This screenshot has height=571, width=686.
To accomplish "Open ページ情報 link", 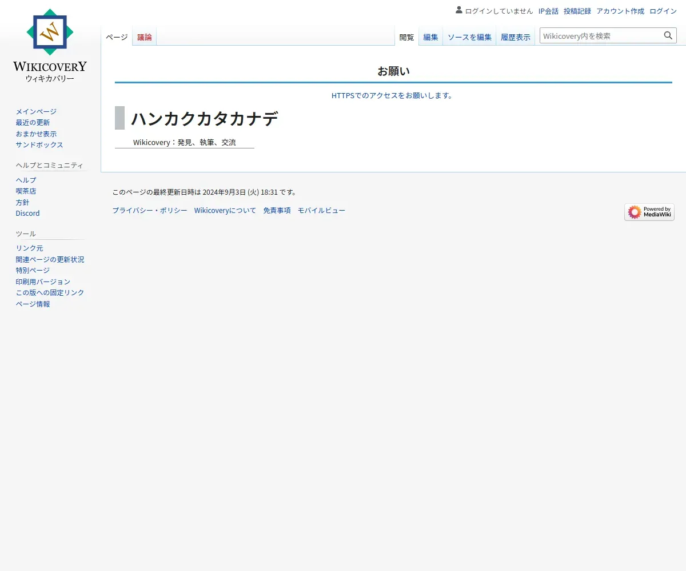I will 33,304.
